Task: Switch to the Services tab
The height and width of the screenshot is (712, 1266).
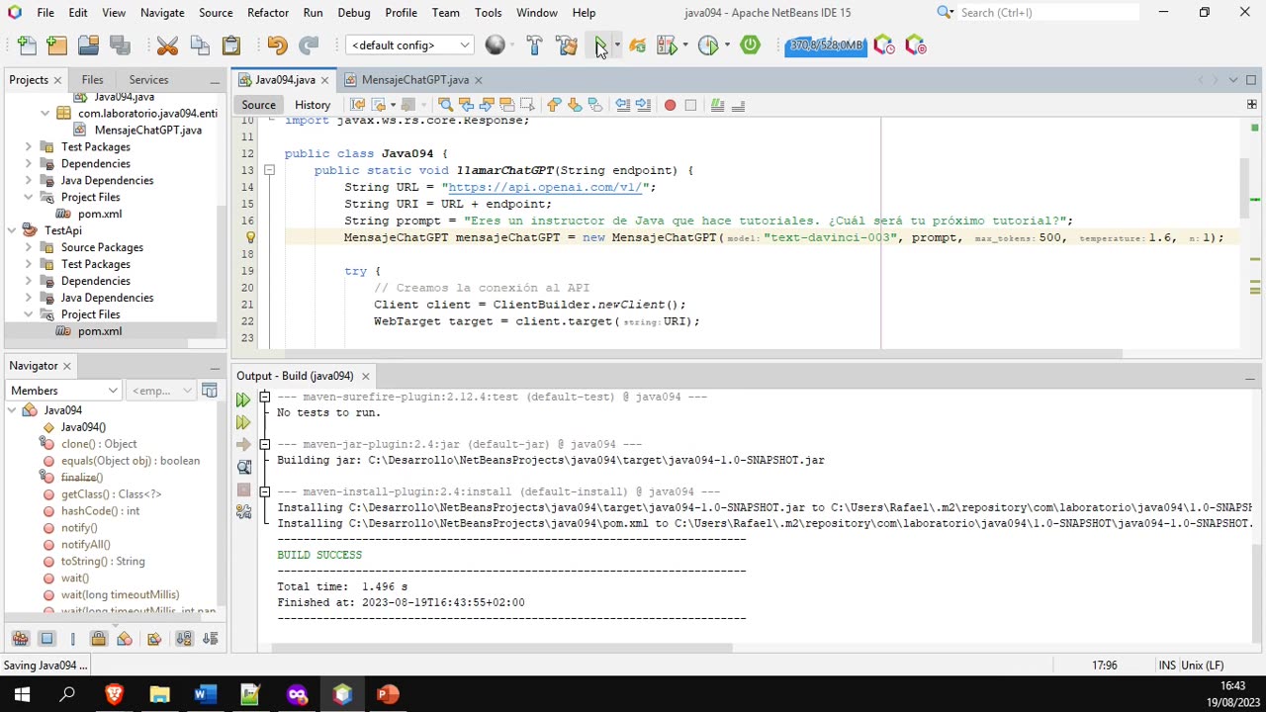Action: [148, 80]
